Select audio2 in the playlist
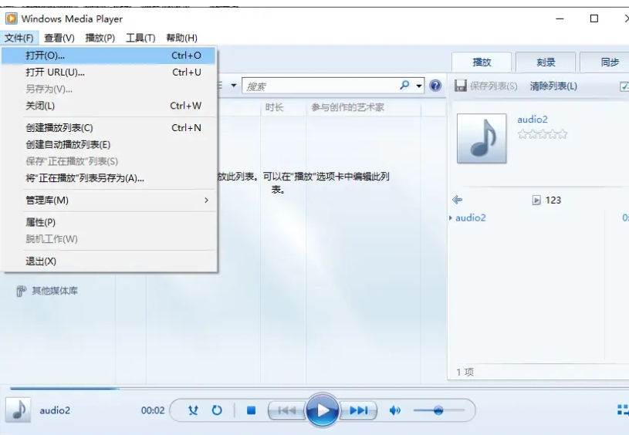 click(471, 217)
